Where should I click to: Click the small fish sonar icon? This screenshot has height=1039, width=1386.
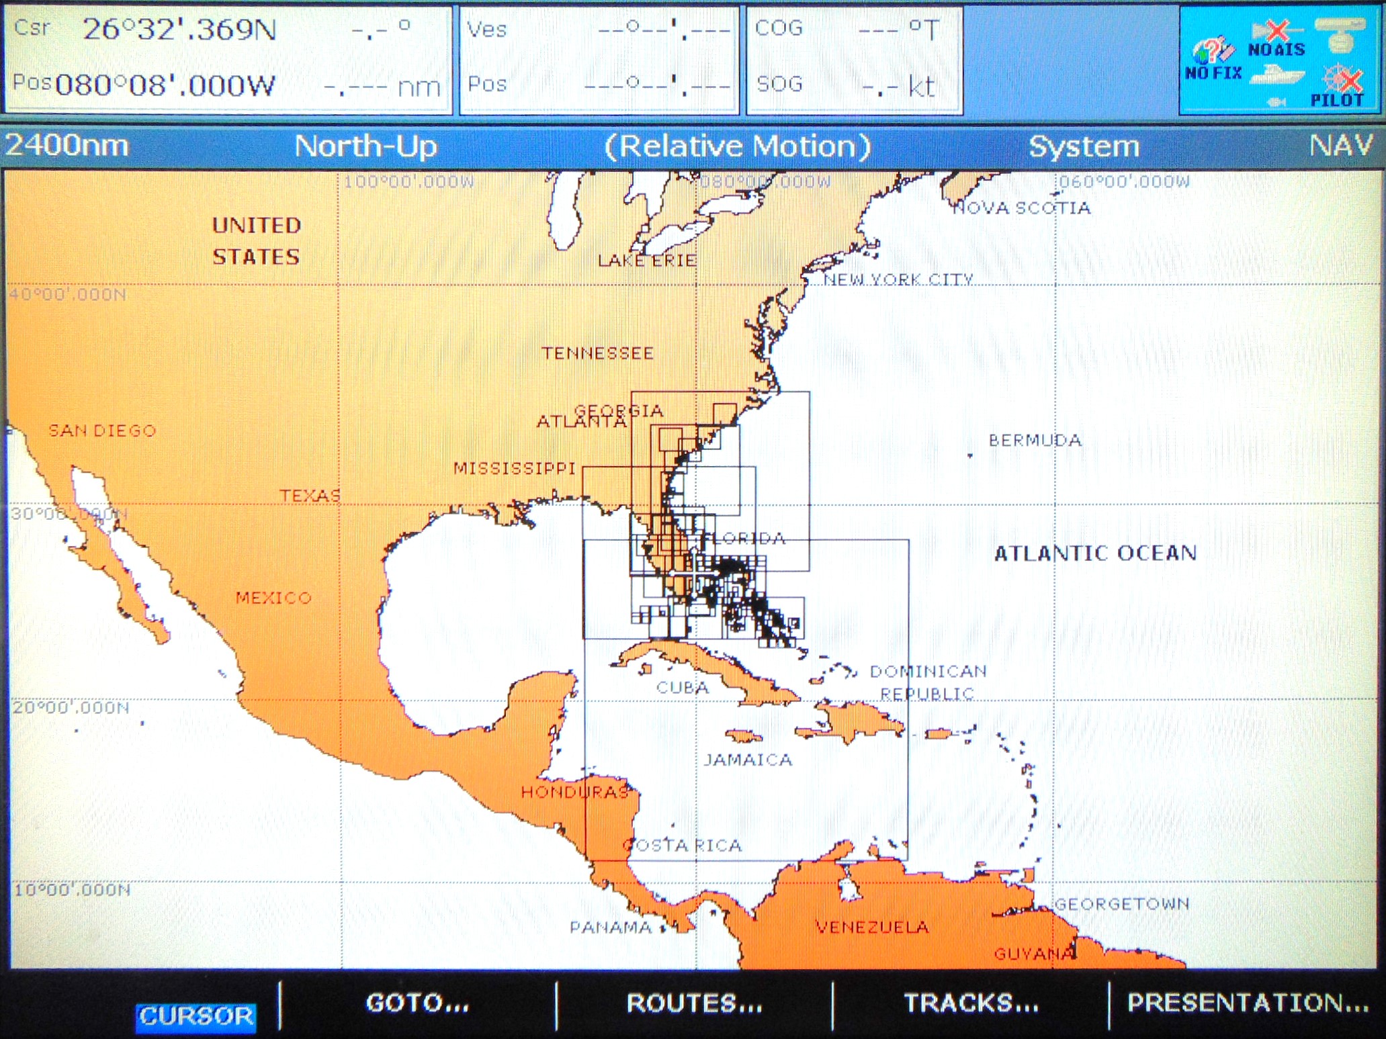click(1276, 101)
